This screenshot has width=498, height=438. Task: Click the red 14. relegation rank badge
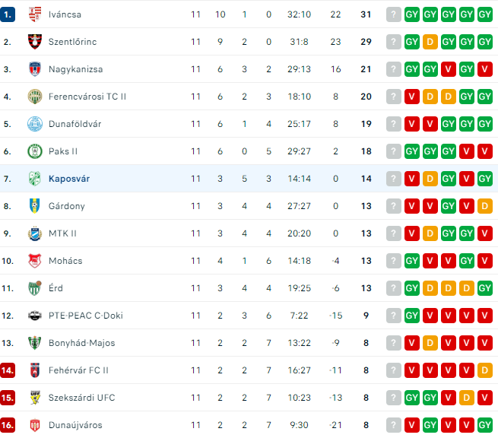pos(8,370)
